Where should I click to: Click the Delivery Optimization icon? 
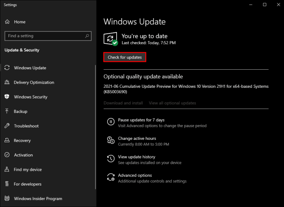click(x=7, y=82)
